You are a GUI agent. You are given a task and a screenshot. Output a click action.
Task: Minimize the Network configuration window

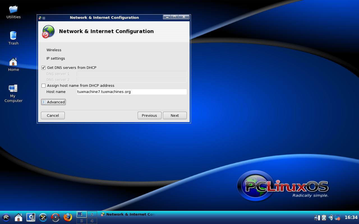tap(167, 17)
